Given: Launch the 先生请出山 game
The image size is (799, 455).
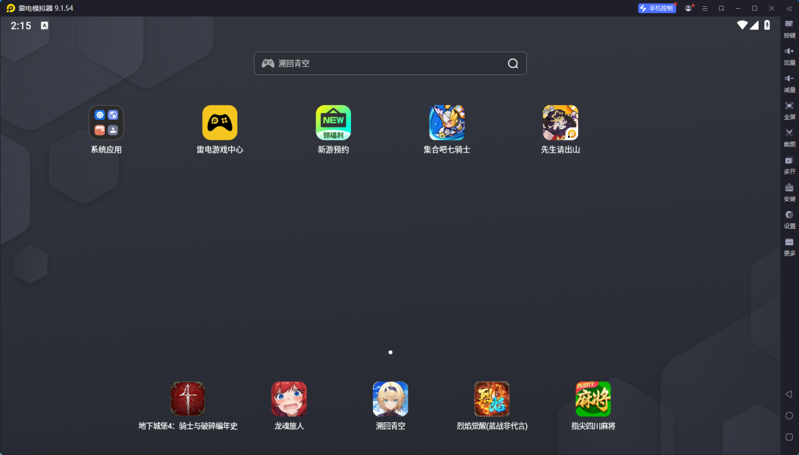Looking at the screenshot, I should pos(560,122).
